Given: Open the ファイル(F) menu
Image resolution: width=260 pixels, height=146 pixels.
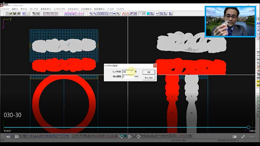Looking at the screenshot, I should click(x=5, y=9).
